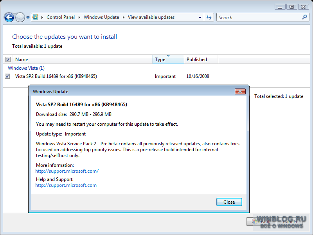
Task: Click the Control Panel icon in address bar
Action: click(36, 17)
